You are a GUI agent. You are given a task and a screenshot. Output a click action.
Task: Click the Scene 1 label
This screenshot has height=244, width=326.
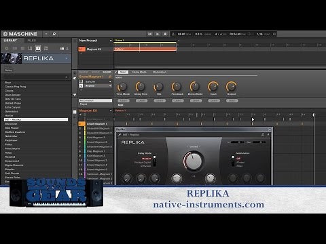(120, 40)
